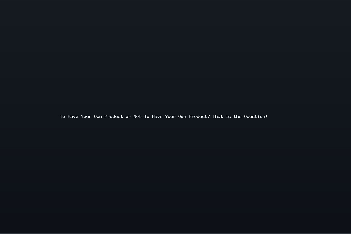Image resolution: width=351 pixels, height=234 pixels.
Task: Click the second "Your" after "Not To Have"
Action: click(x=170, y=116)
